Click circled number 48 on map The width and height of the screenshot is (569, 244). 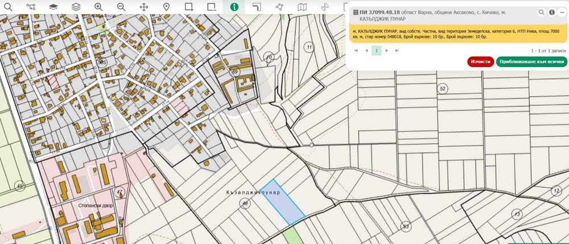point(245,204)
